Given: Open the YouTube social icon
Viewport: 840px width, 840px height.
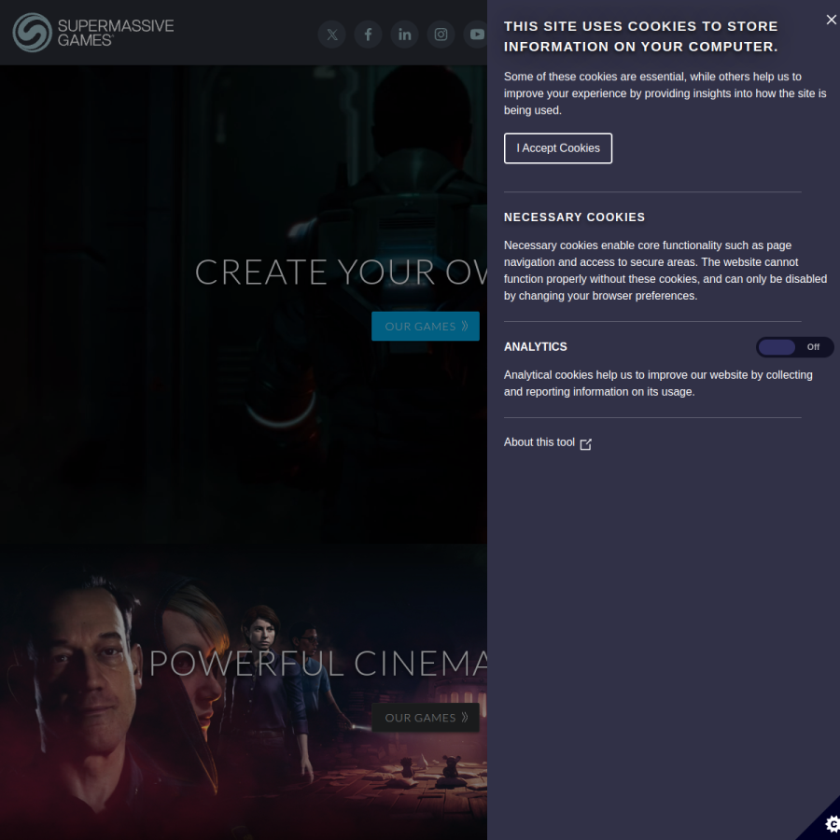Looking at the screenshot, I should pos(476,35).
